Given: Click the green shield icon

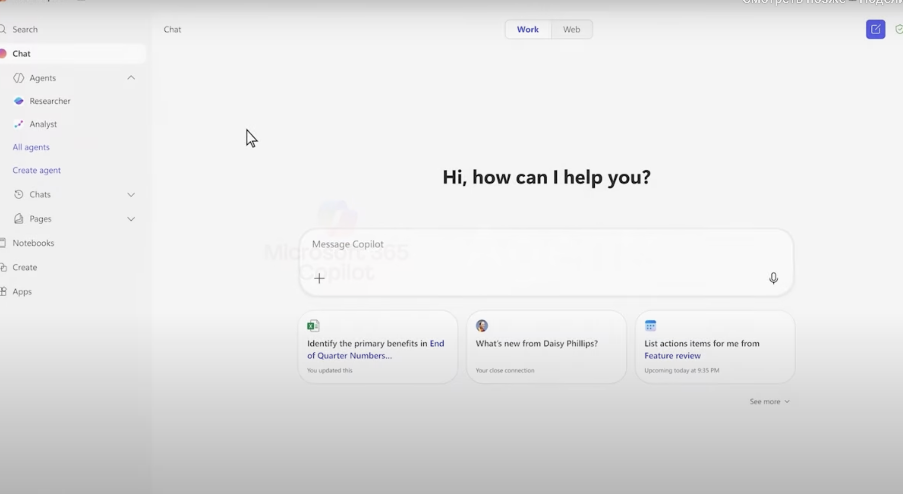Looking at the screenshot, I should [899, 29].
